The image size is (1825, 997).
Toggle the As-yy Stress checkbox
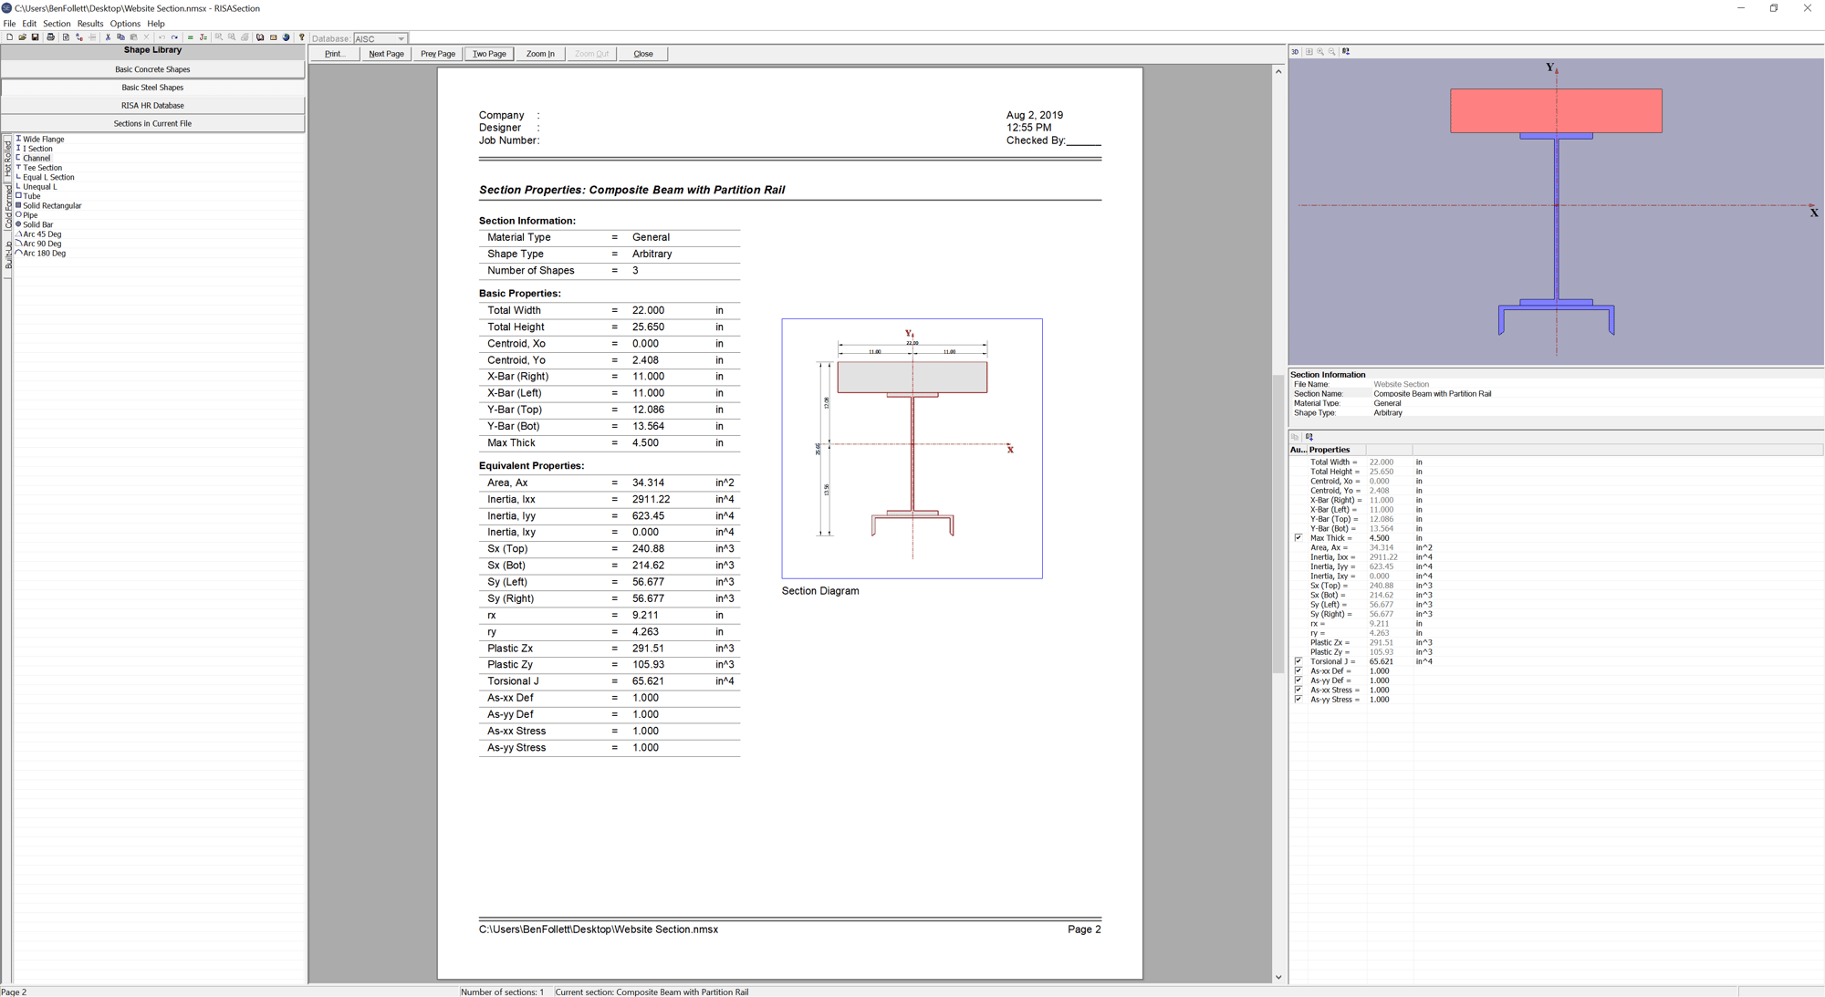(1298, 700)
